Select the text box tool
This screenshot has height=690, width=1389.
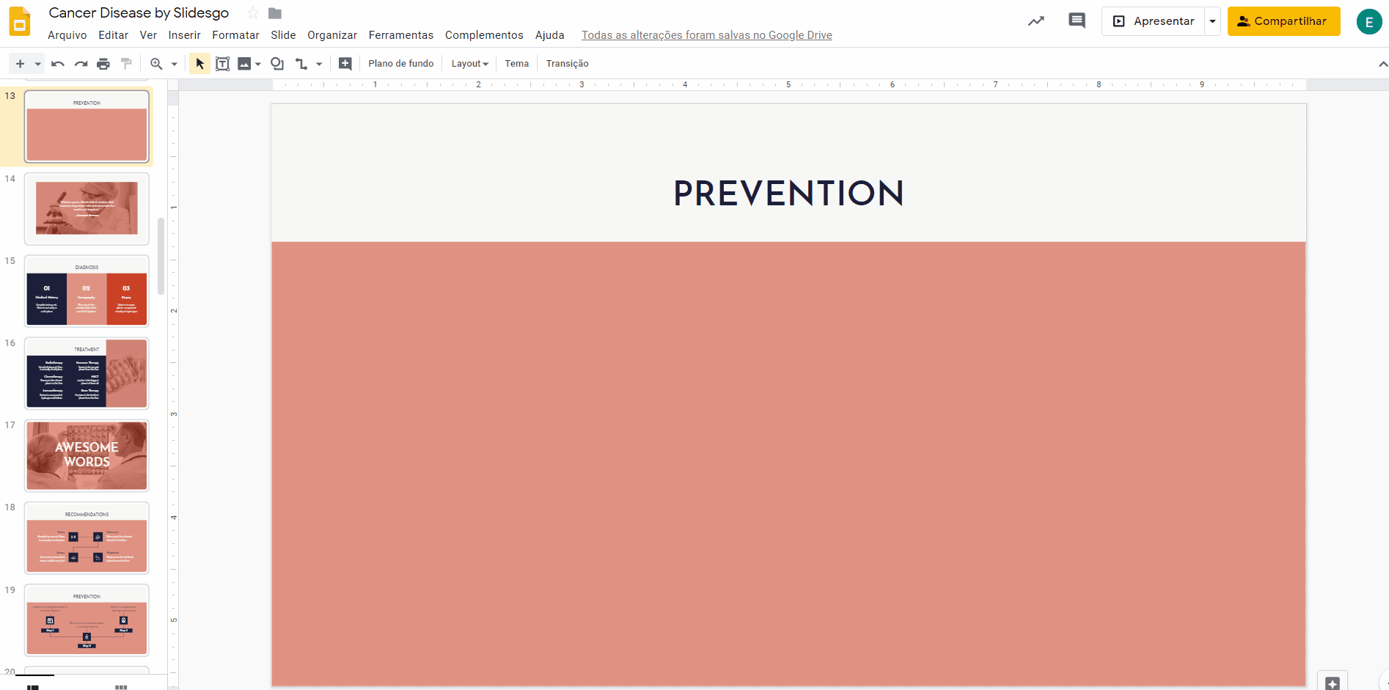pyautogui.click(x=222, y=64)
